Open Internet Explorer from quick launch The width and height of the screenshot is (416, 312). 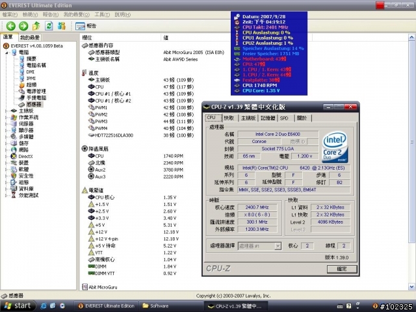(44, 306)
